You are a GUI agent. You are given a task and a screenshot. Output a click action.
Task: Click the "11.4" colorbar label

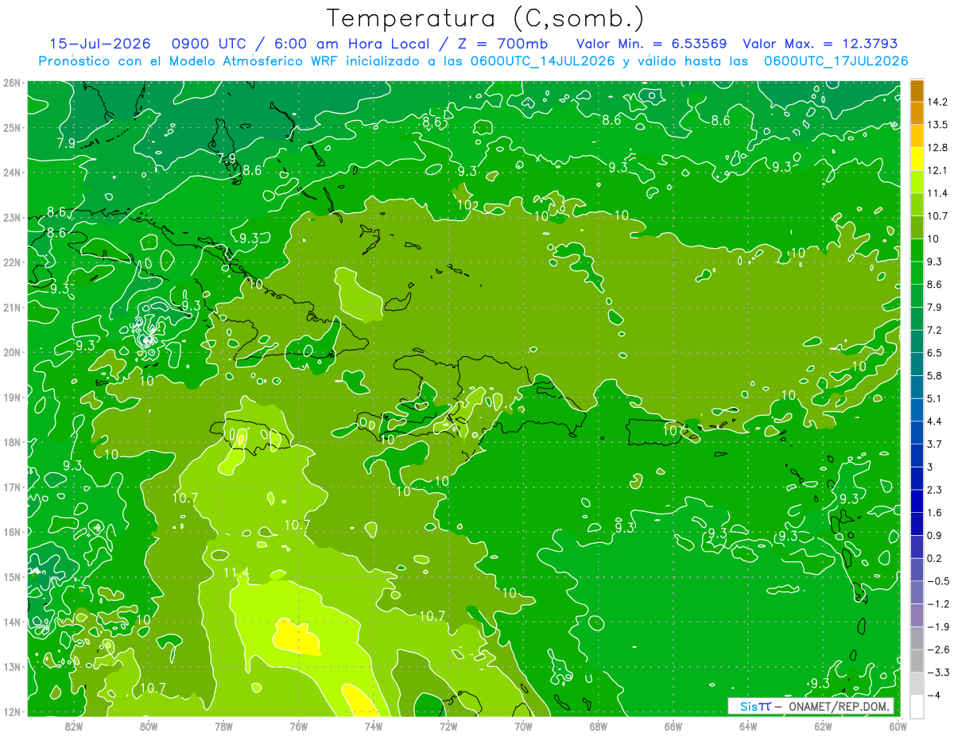(937, 193)
